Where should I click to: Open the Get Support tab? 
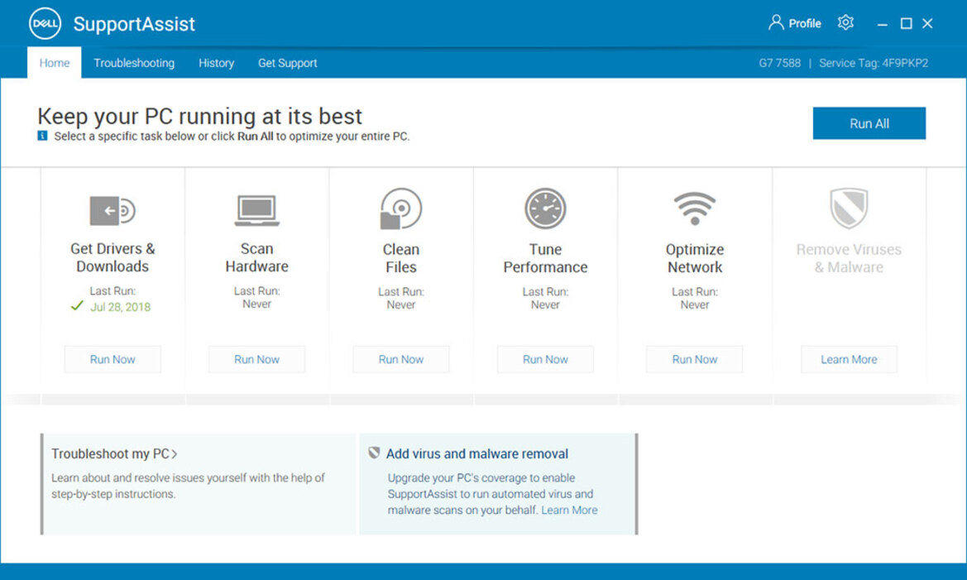[x=287, y=63]
